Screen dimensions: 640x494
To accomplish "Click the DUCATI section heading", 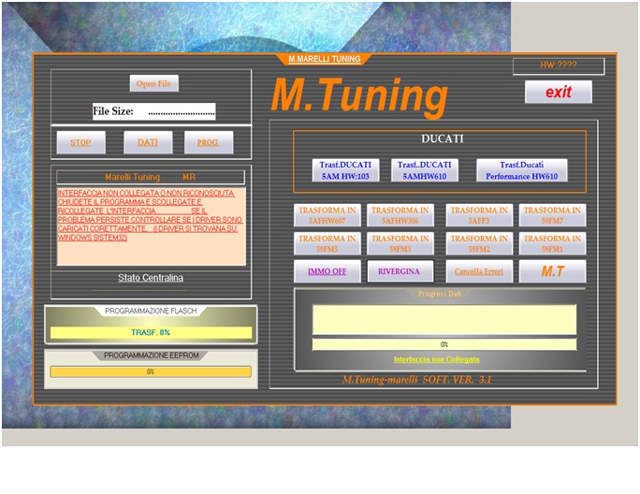I will (x=443, y=138).
